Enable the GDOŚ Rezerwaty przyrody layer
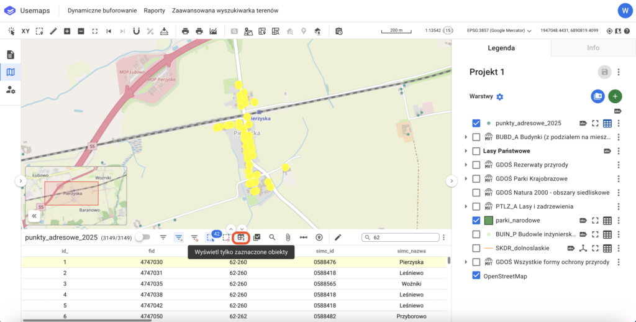The image size is (636, 322). coord(476,165)
